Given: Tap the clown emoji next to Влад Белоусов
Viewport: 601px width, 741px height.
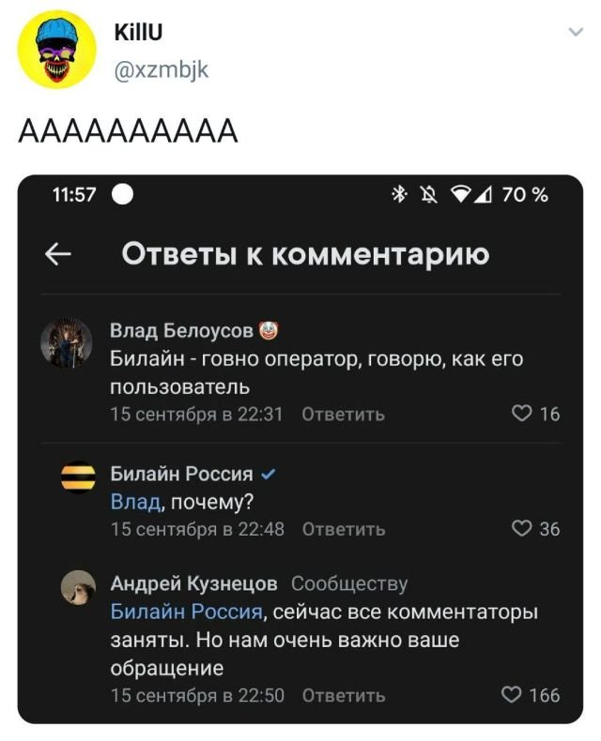Looking at the screenshot, I should 270,330.
